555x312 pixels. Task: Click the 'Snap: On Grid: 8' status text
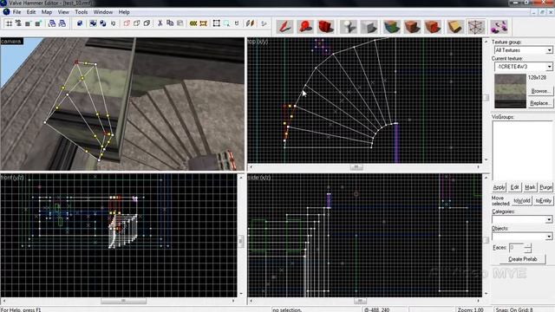coord(514,310)
